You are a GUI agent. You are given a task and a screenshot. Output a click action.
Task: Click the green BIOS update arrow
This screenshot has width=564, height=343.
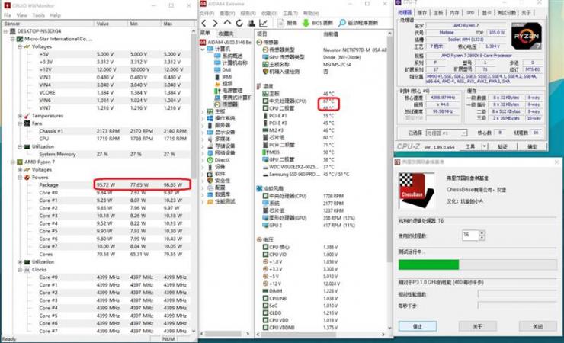point(306,23)
